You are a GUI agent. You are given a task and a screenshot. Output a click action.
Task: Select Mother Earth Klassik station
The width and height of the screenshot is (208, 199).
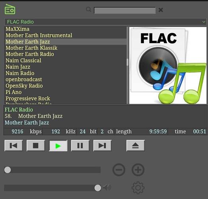point(31,48)
